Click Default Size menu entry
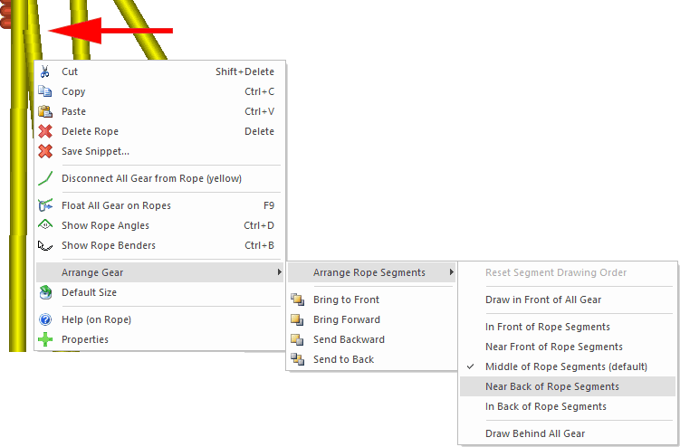 point(89,292)
